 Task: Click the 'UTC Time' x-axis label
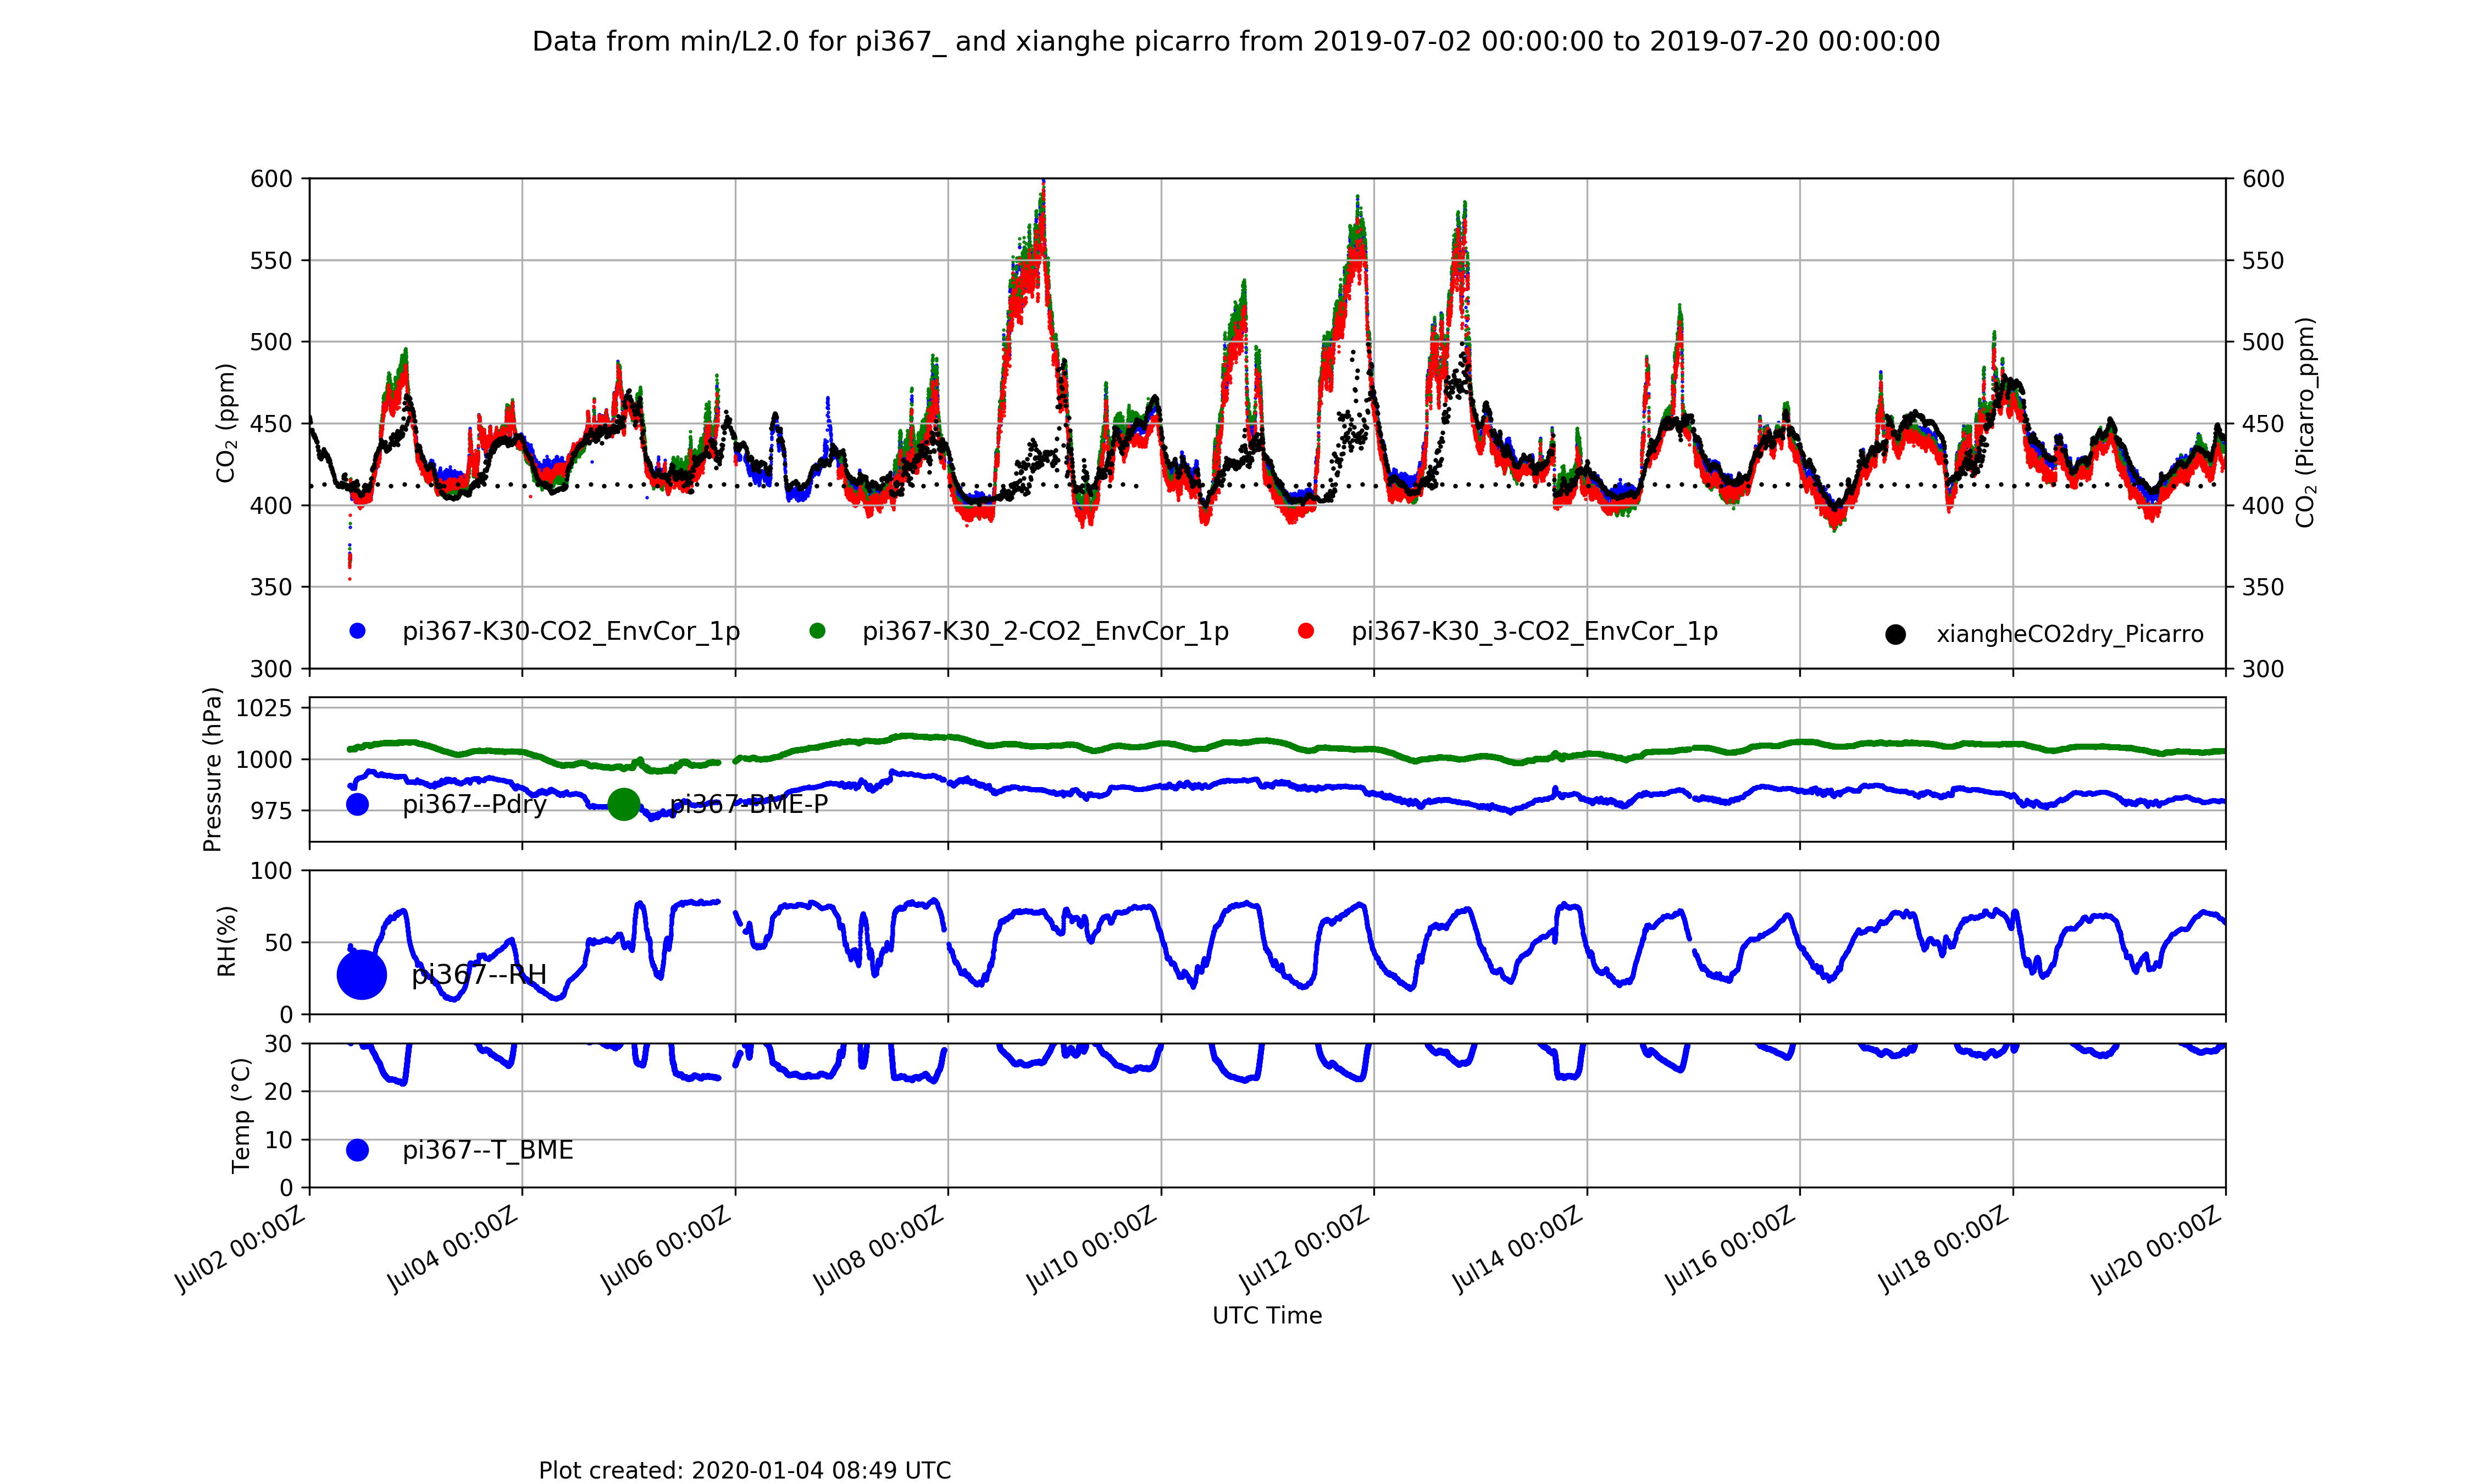(1267, 1316)
